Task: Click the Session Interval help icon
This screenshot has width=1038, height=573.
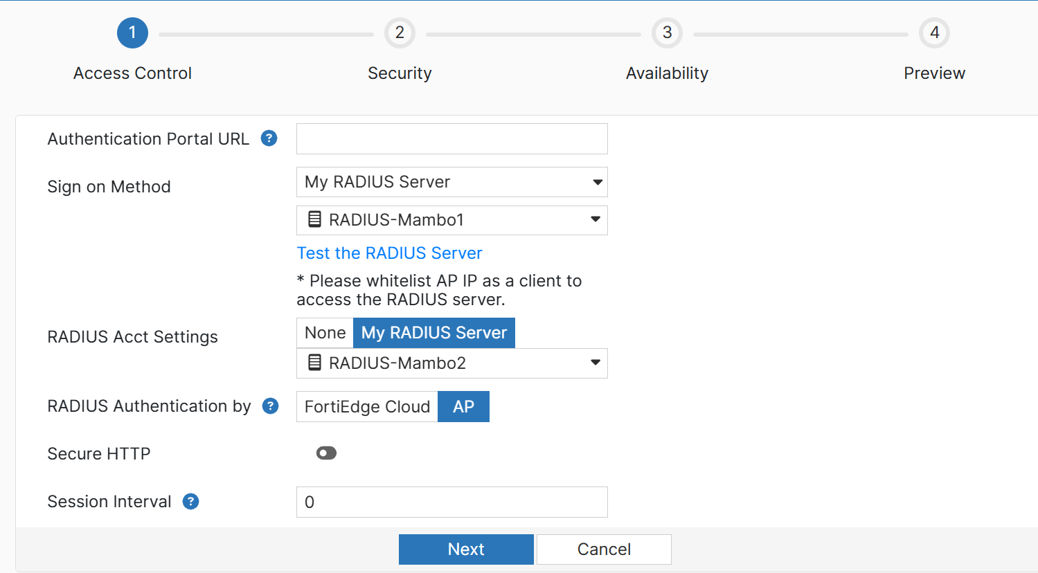Action: coord(190,502)
